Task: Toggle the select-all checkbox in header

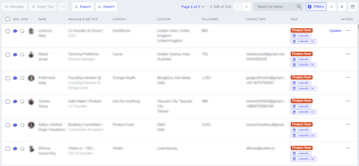Action: click(8, 19)
